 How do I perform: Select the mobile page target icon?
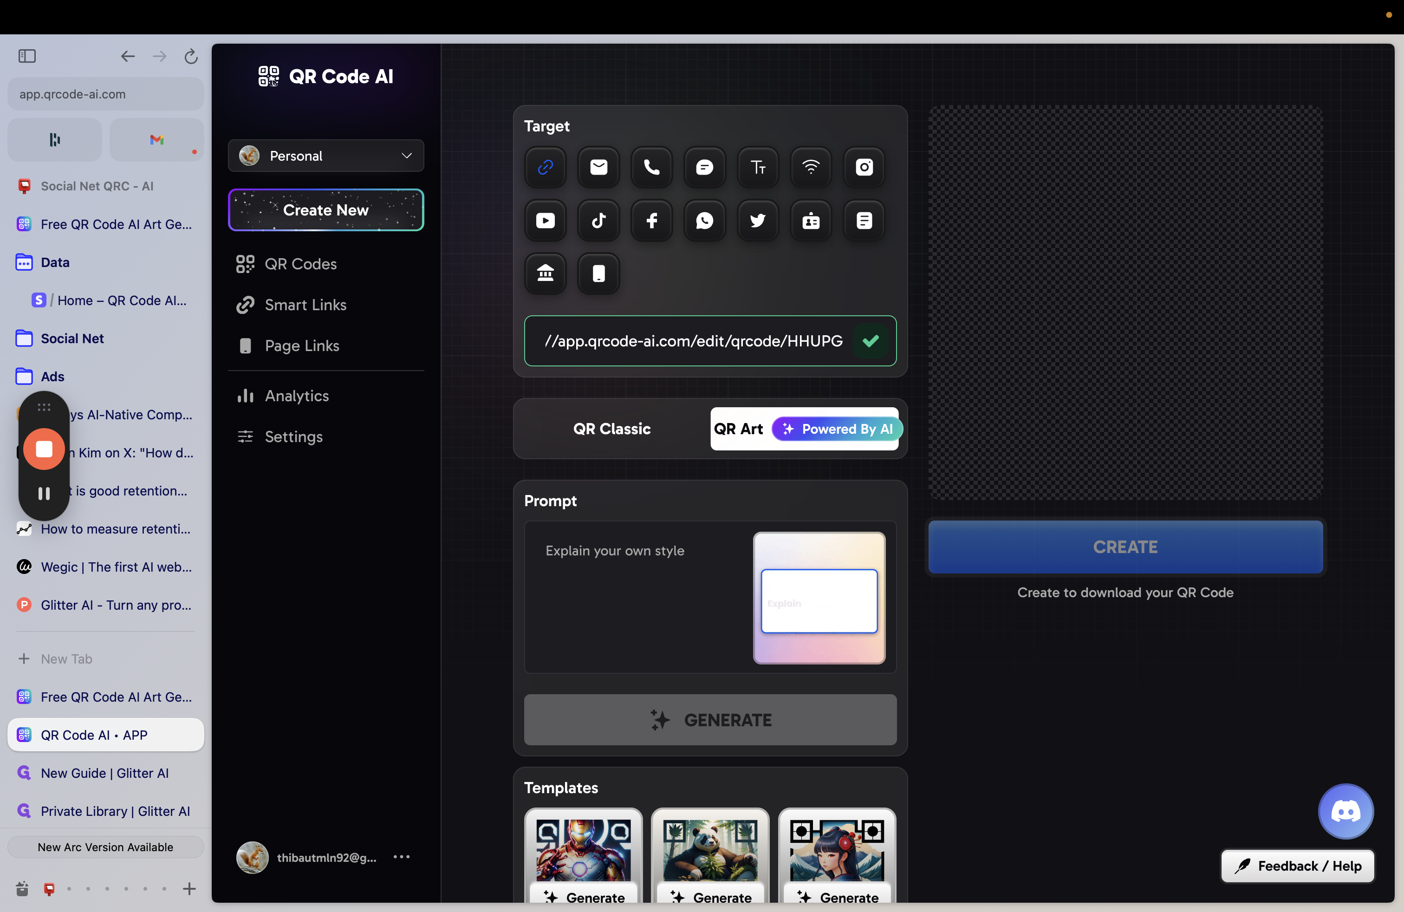598,274
